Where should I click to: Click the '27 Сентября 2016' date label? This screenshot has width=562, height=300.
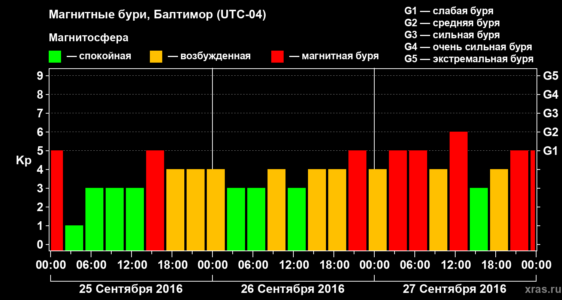454,289
